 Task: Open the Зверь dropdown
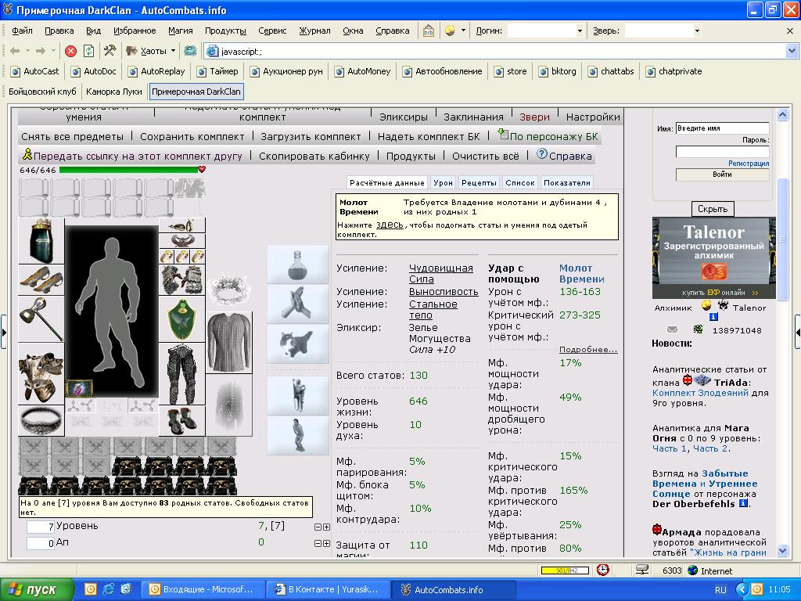coord(697,31)
